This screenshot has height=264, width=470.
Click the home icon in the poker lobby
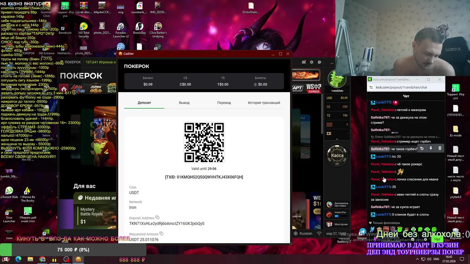64,89
